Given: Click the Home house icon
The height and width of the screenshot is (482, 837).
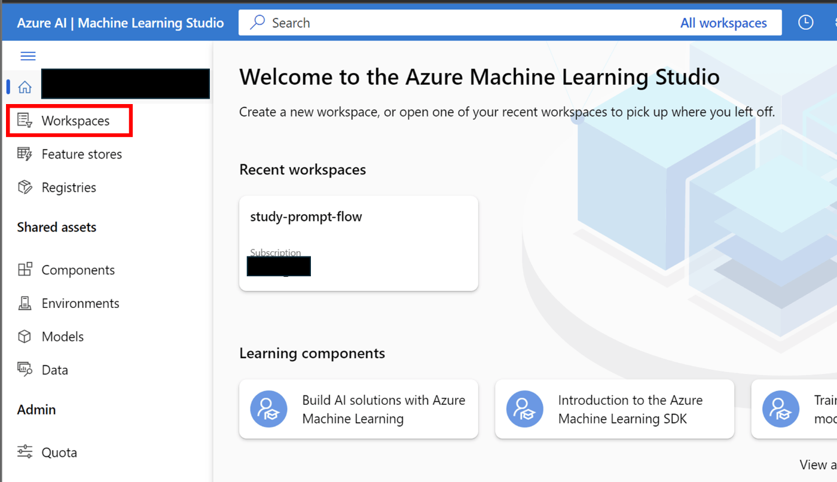Looking at the screenshot, I should (25, 87).
